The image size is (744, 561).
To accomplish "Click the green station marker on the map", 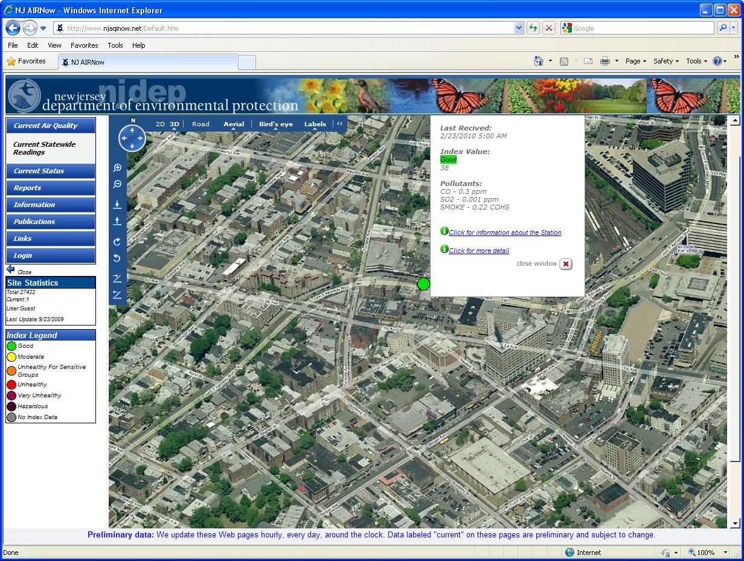I will (x=424, y=284).
